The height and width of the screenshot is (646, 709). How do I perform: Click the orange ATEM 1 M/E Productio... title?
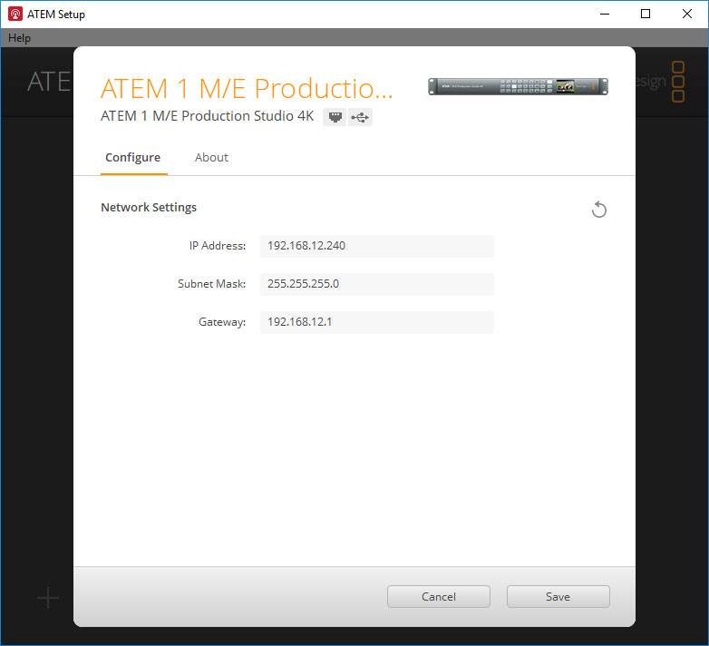click(247, 88)
